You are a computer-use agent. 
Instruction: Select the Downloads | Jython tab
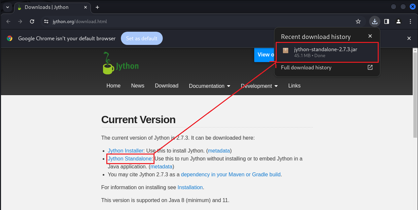53,7
